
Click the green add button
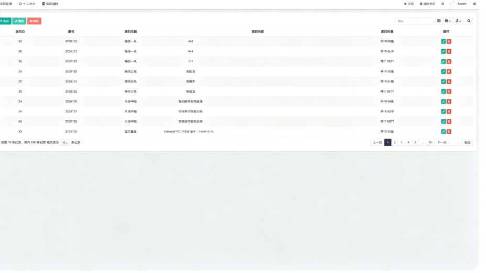5,21
